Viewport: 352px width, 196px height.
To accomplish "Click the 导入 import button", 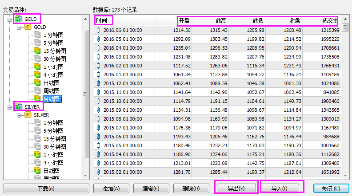I will (282, 188).
